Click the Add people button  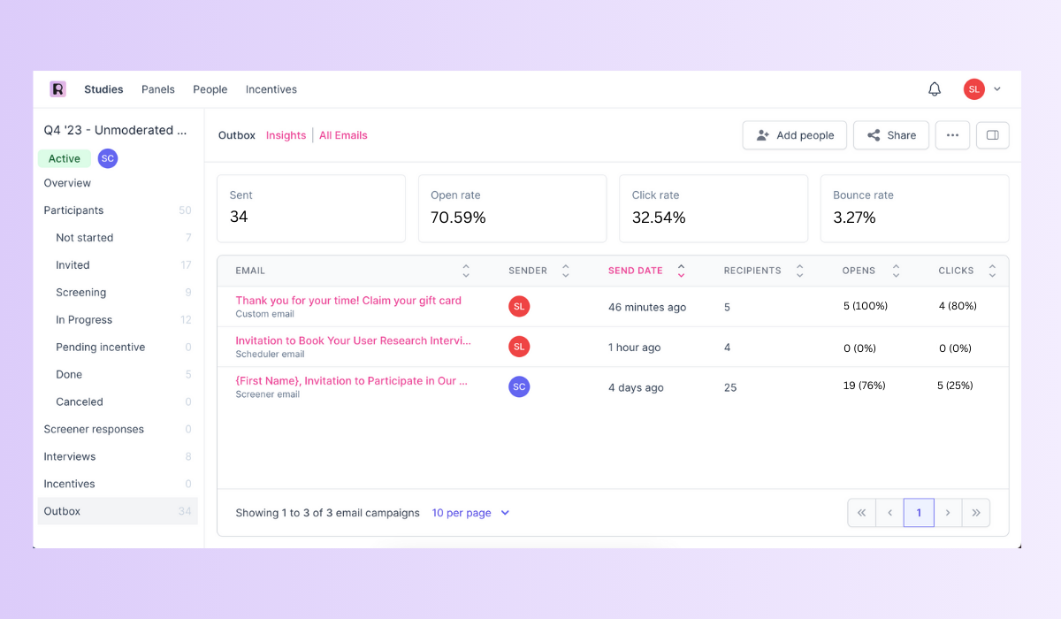pos(795,135)
